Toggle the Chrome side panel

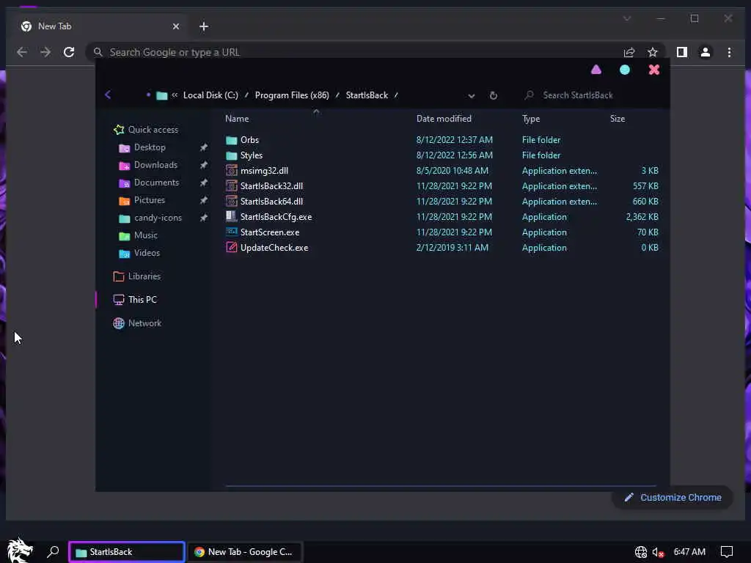(681, 52)
